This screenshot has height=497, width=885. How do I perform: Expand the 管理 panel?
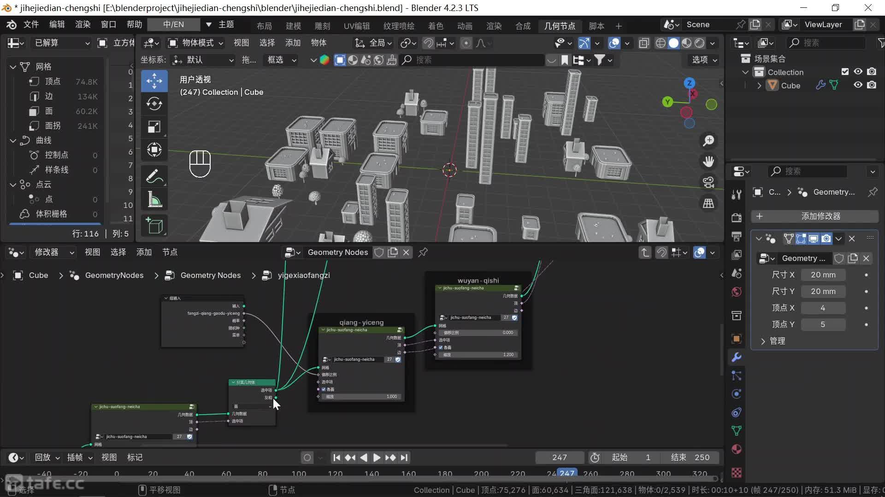763,341
